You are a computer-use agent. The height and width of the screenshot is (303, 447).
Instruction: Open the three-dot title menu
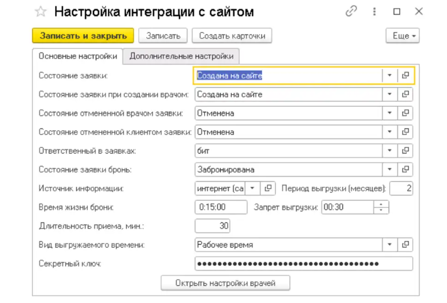tap(374, 12)
